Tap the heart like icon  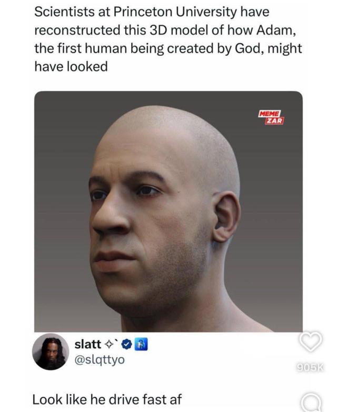tap(311, 341)
